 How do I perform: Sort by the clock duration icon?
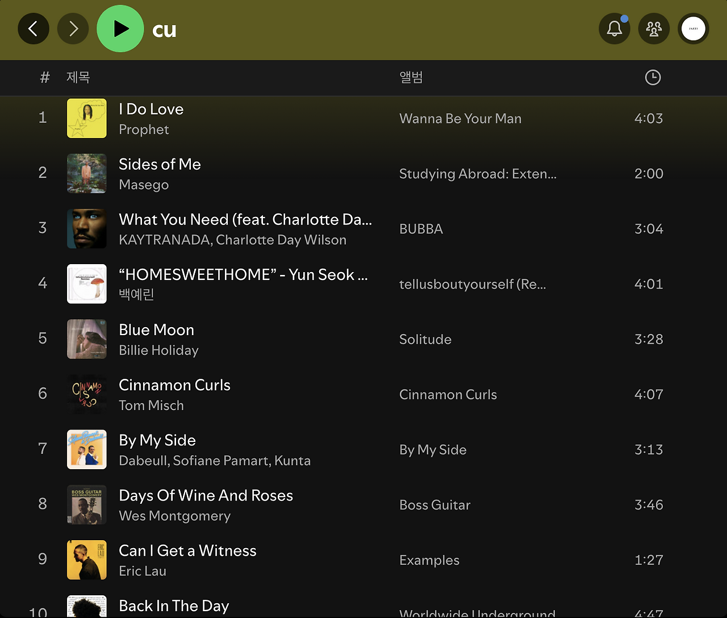pos(653,77)
